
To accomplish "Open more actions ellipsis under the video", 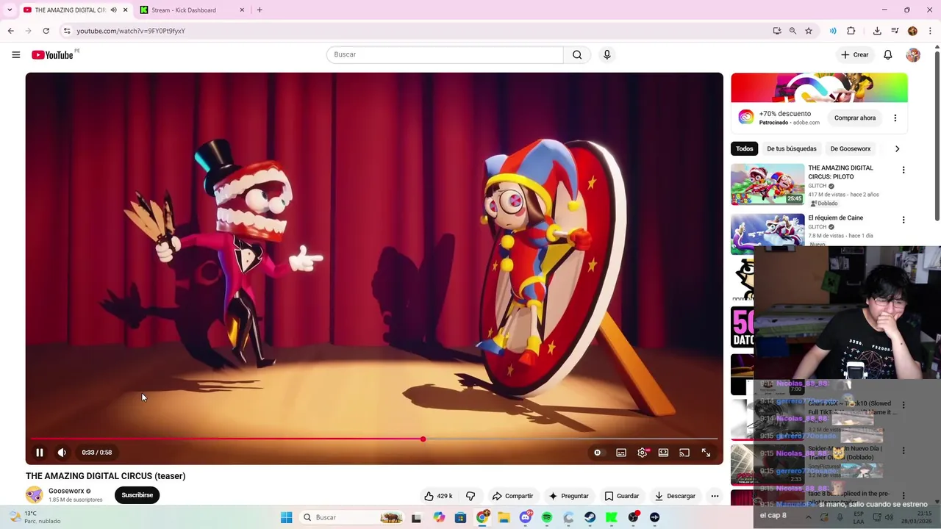I will (x=715, y=496).
